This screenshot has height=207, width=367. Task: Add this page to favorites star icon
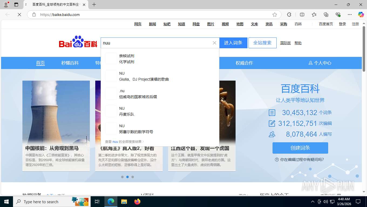pos(275,15)
